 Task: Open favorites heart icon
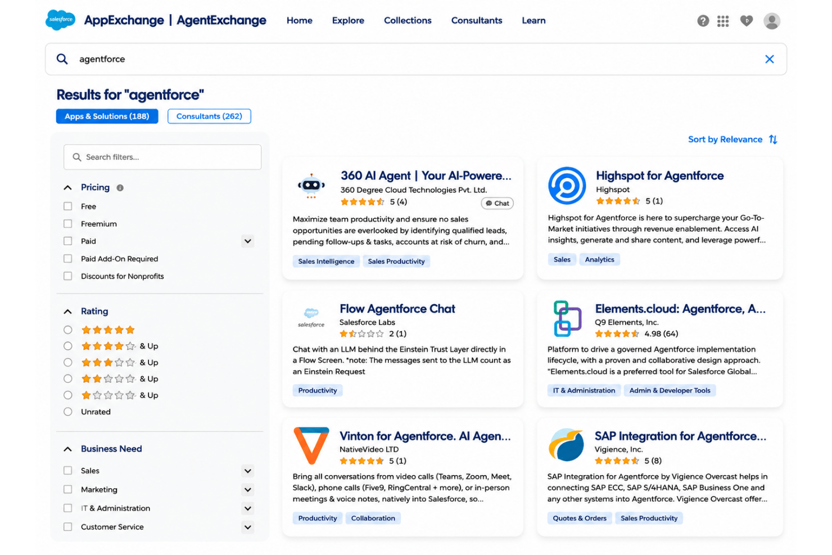click(746, 21)
